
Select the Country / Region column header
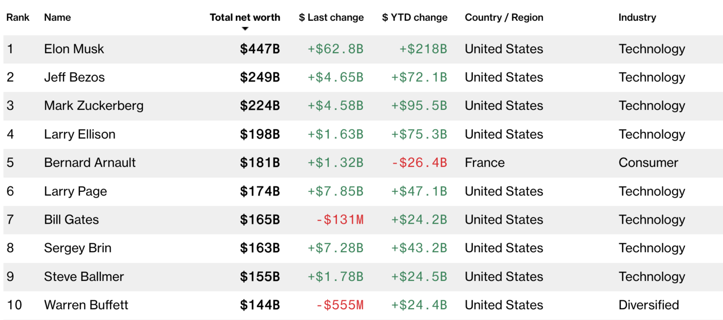pos(504,17)
